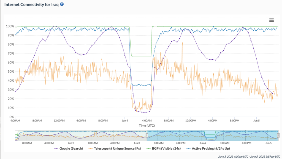
Task: Click the date range text at bottom right
Action: (x=249, y=157)
